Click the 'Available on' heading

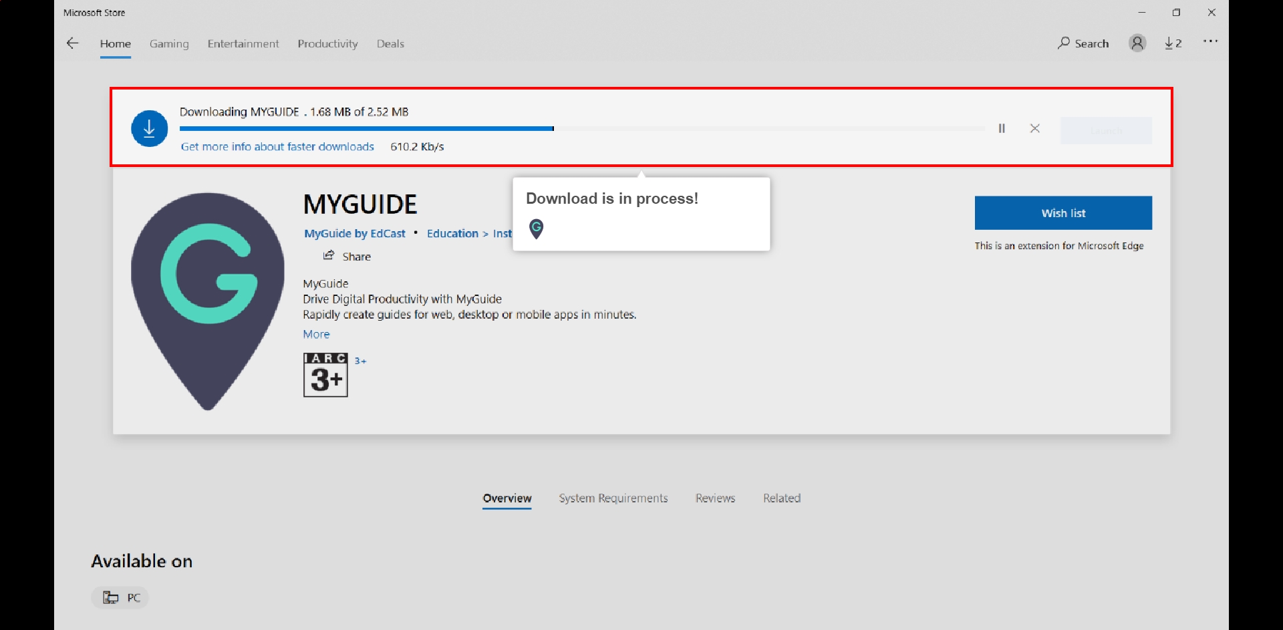(142, 561)
